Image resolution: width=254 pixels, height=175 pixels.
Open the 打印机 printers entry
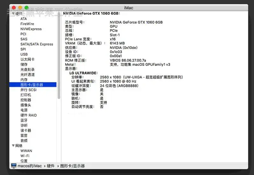(x=26, y=95)
